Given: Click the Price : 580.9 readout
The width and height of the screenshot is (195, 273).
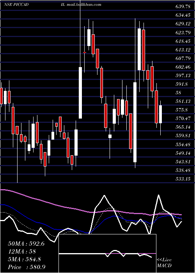Looking at the screenshot, I should tap(27, 267).
